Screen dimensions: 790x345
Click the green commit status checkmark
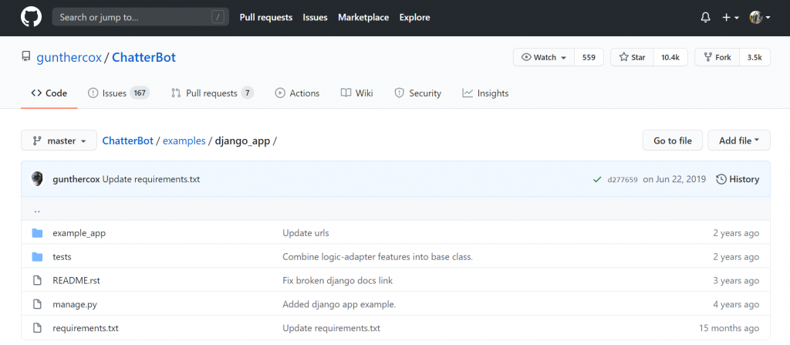coord(597,180)
